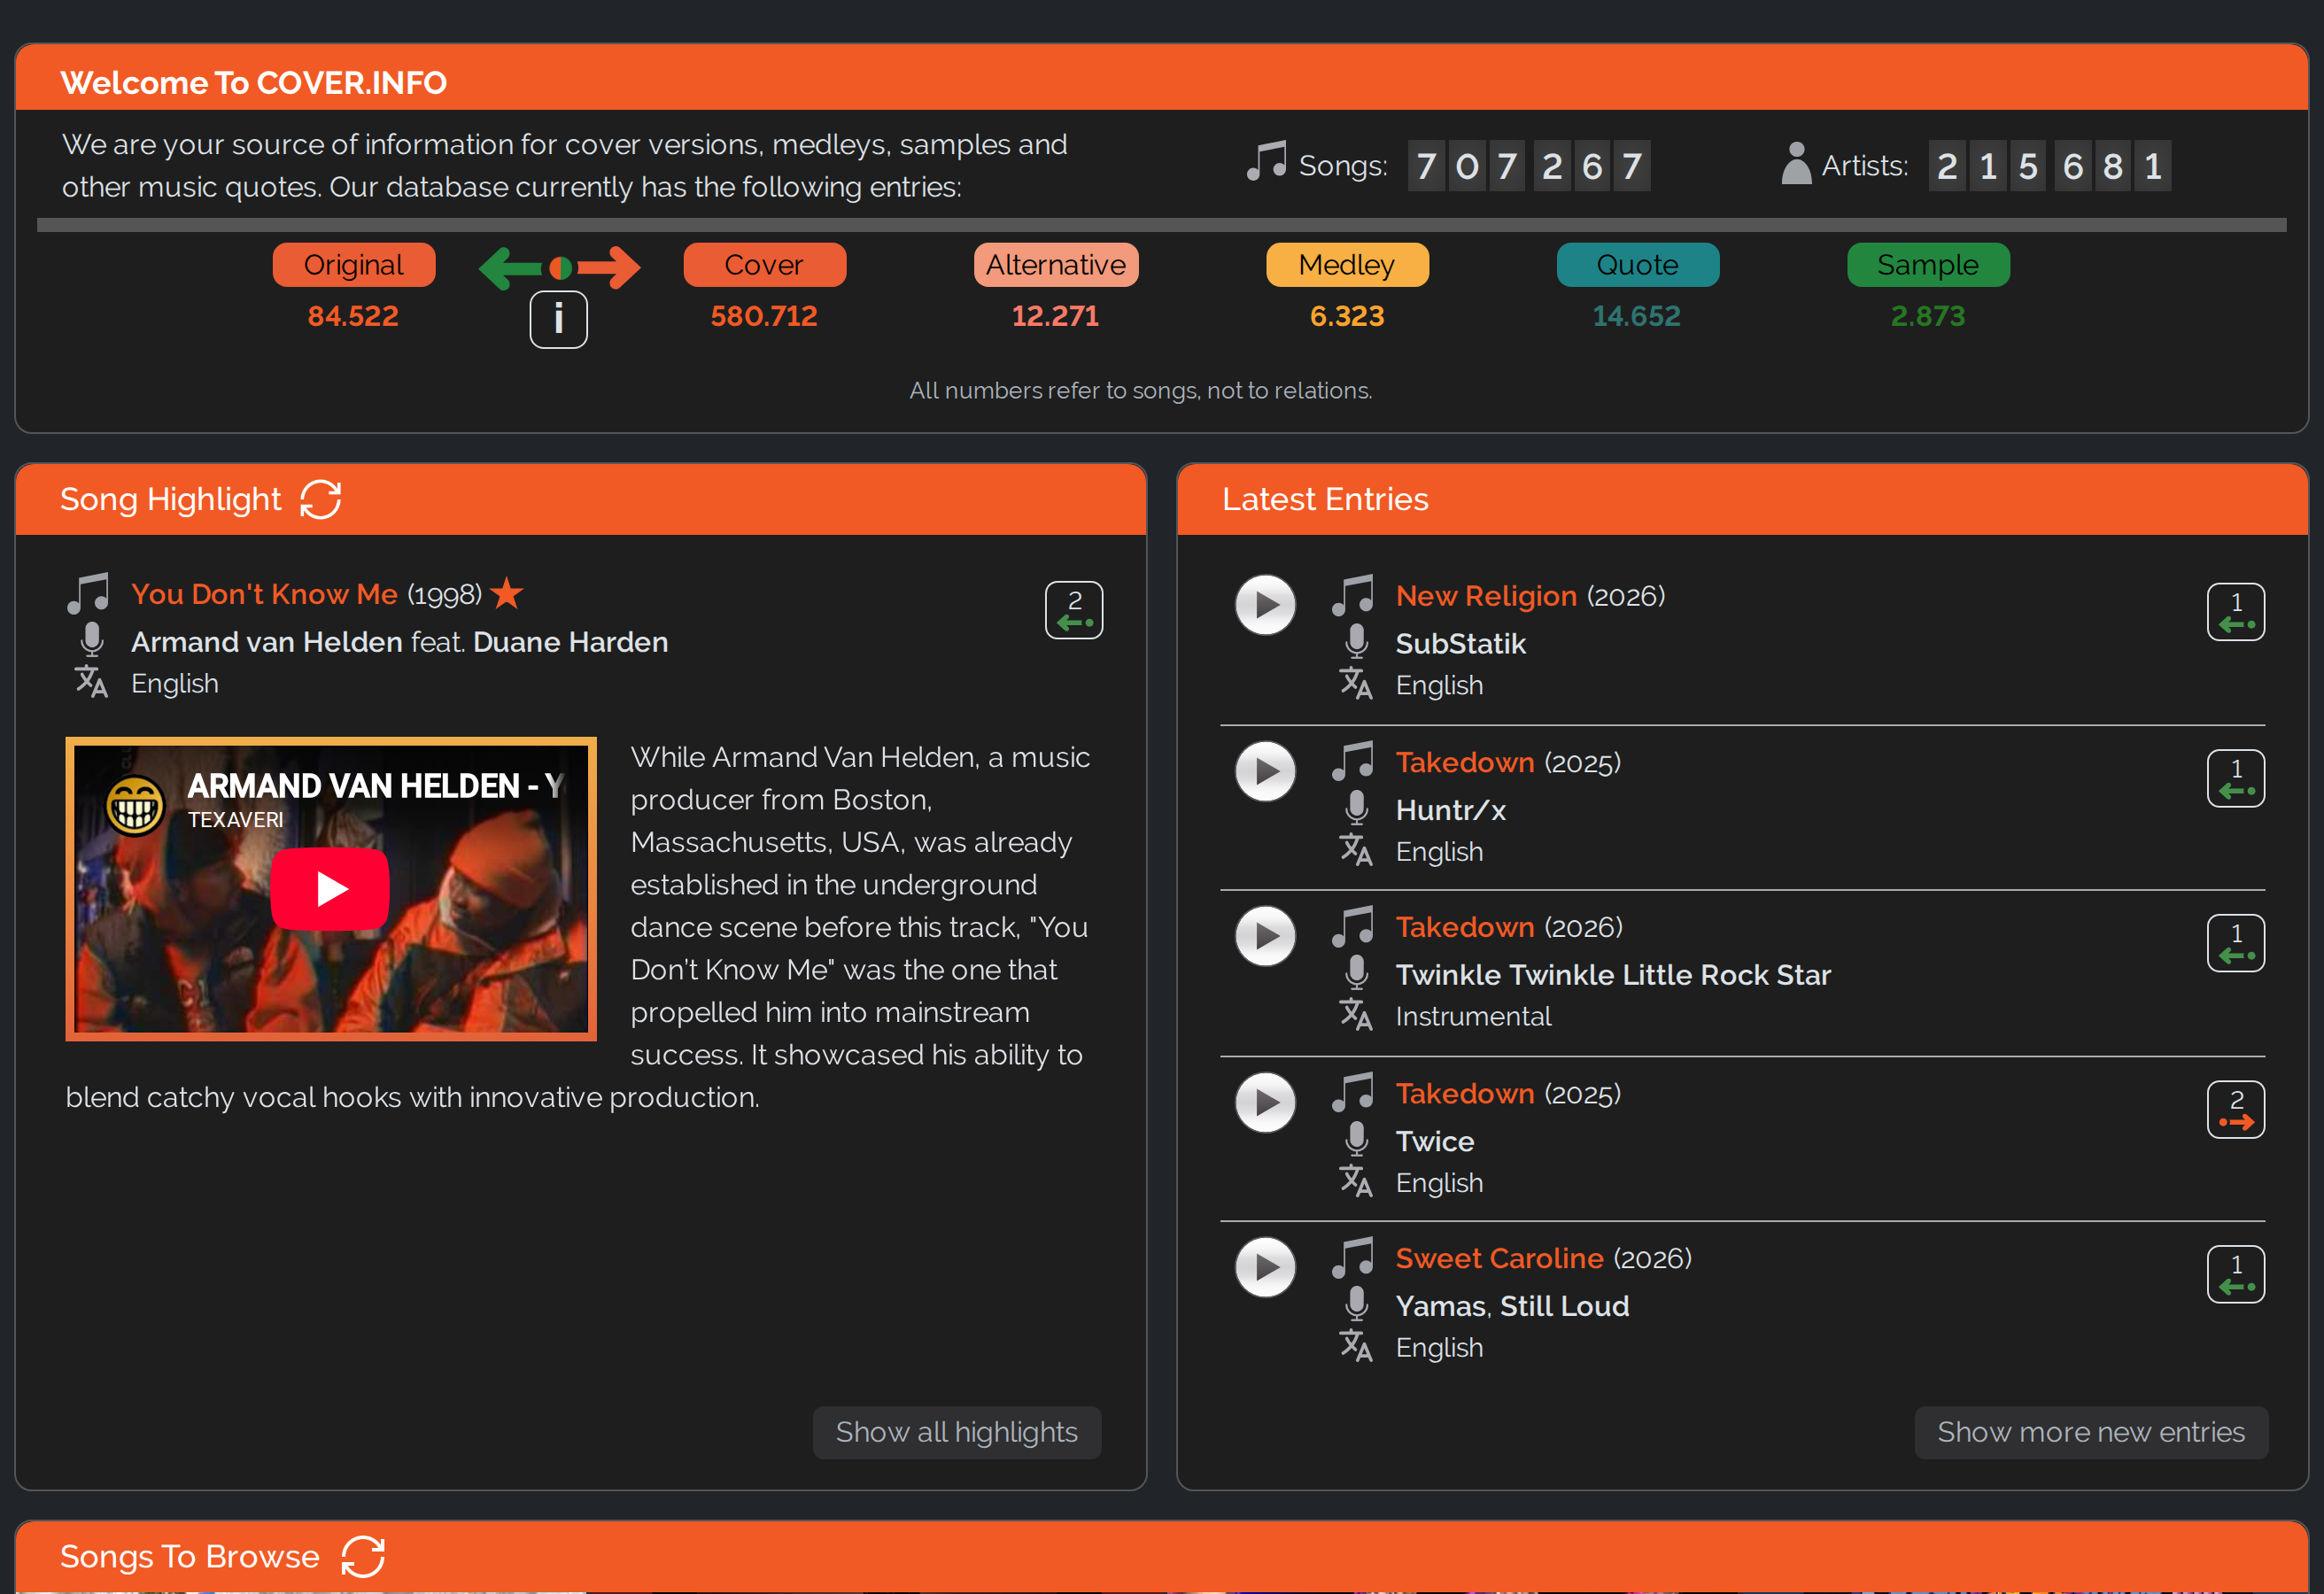Refresh the Song Highlight section
Viewport: 2324px width, 1594px height.
pos(321,499)
